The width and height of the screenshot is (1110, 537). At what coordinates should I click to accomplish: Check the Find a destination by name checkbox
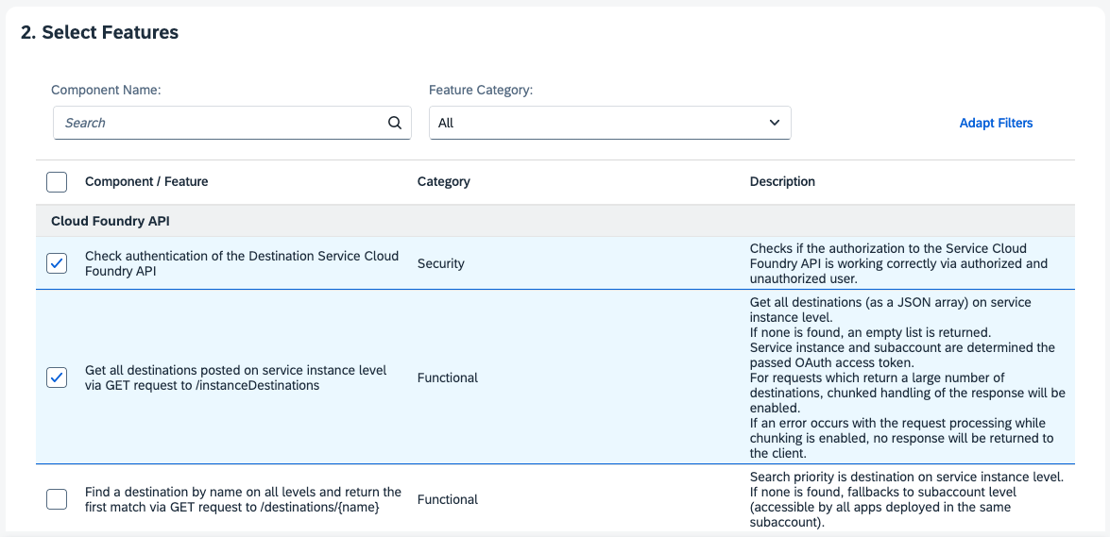point(57,499)
